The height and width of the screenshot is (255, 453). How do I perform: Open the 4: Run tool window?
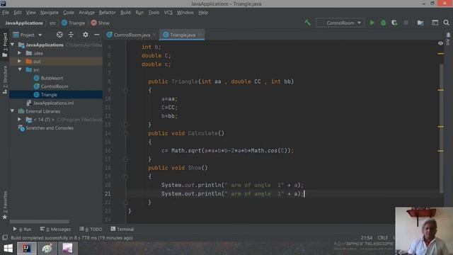22,229
